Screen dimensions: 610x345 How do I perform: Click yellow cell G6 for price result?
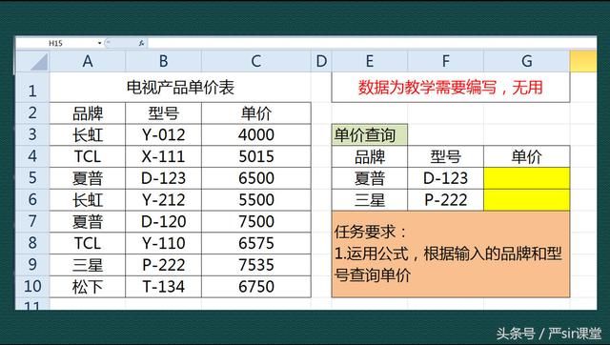tap(527, 200)
